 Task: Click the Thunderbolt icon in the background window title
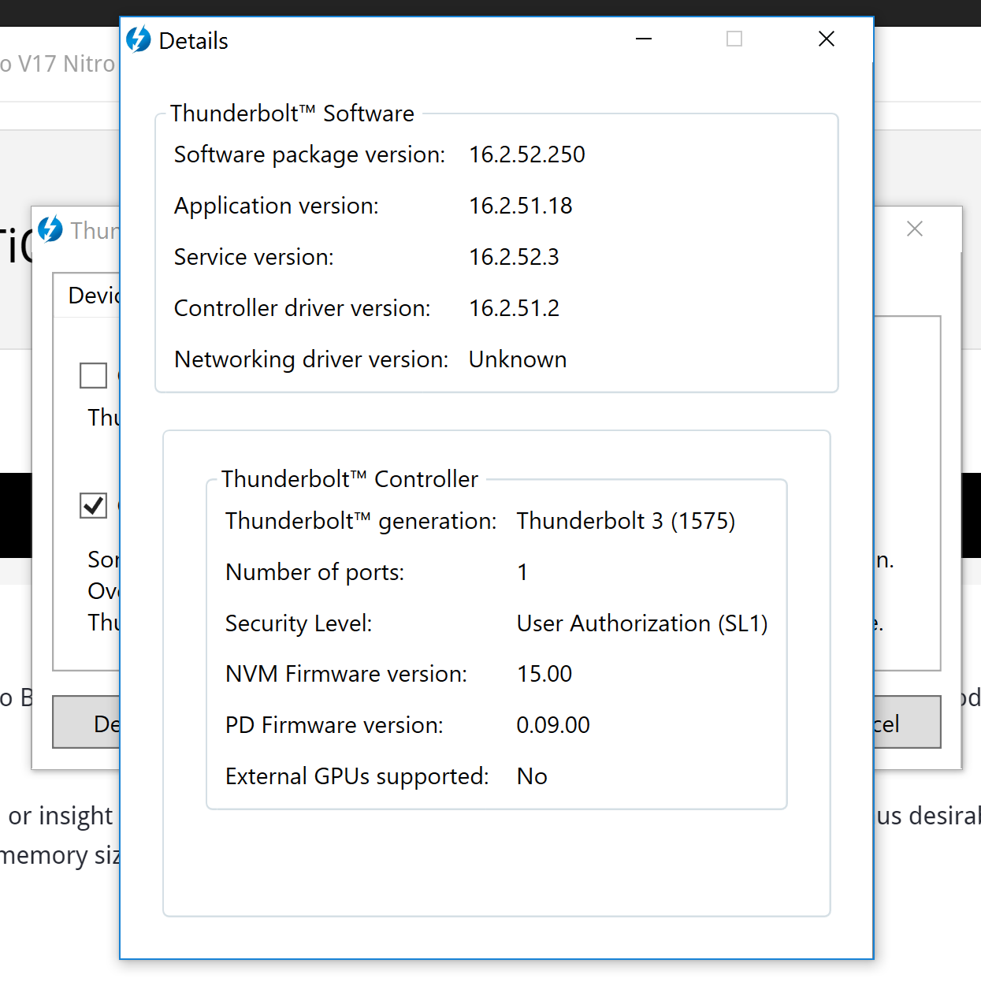click(50, 229)
